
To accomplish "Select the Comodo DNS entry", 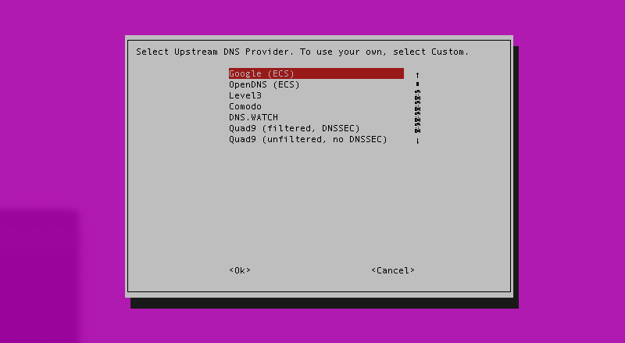I will [x=245, y=106].
